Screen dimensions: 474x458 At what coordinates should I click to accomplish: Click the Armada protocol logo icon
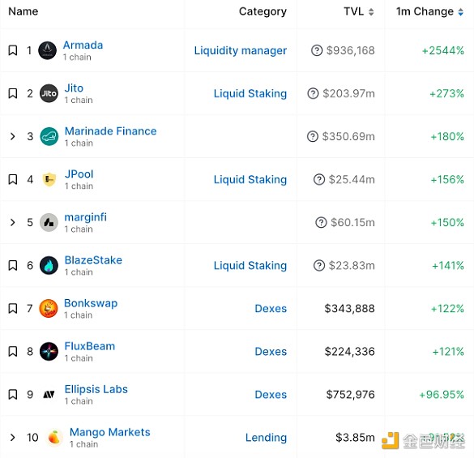point(48,50)
